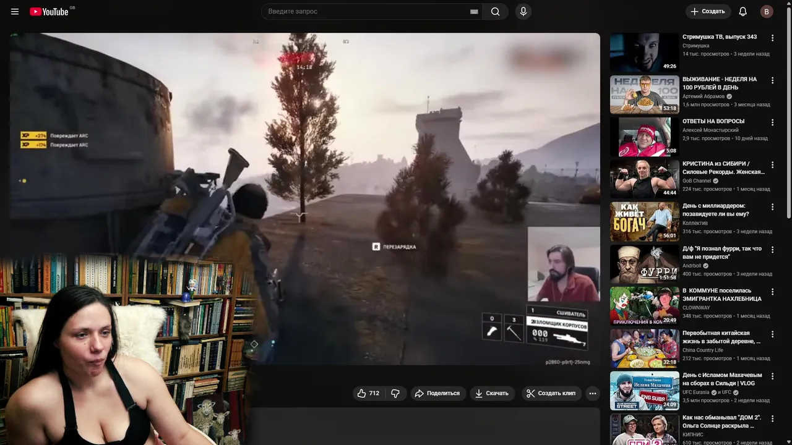The image size is (792, 445).
Task: Open options menu for ВЫЖИВАНИЕ НЕДЕЛЯ video
Action: (x=772, y=80)
